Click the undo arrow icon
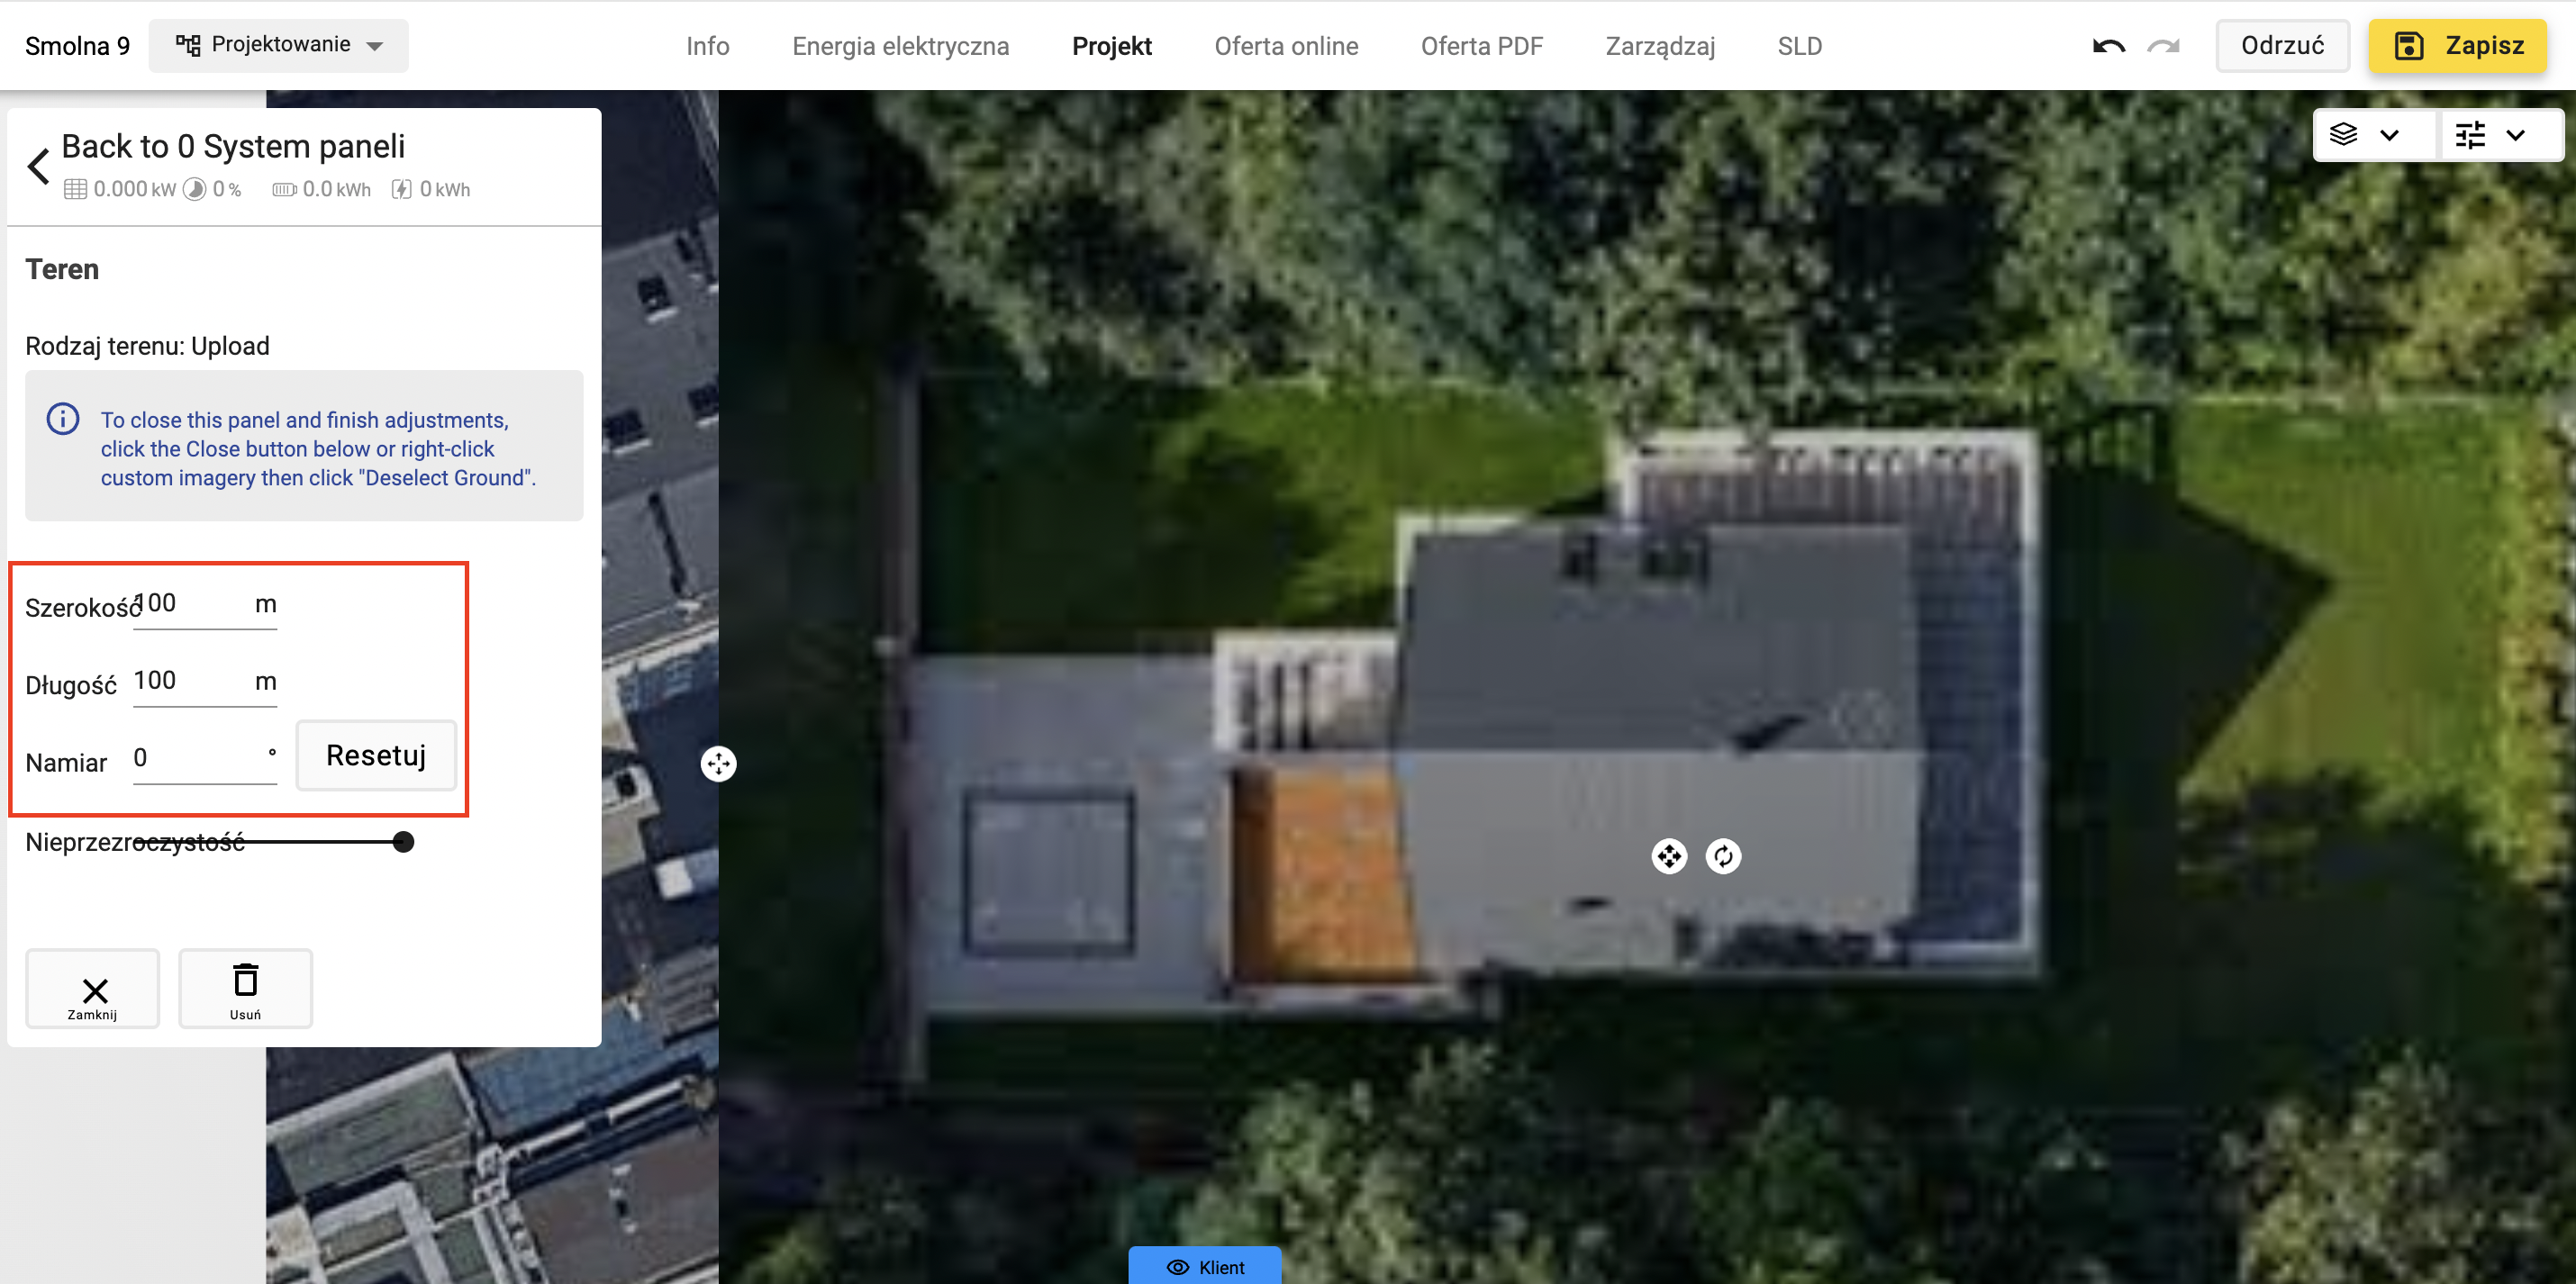 click(x=2108, y=46)
